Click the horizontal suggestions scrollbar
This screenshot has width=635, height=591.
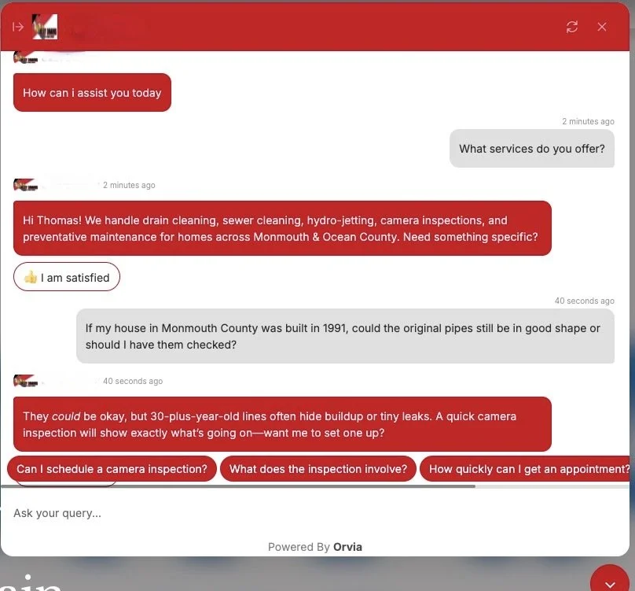(238, 486)
